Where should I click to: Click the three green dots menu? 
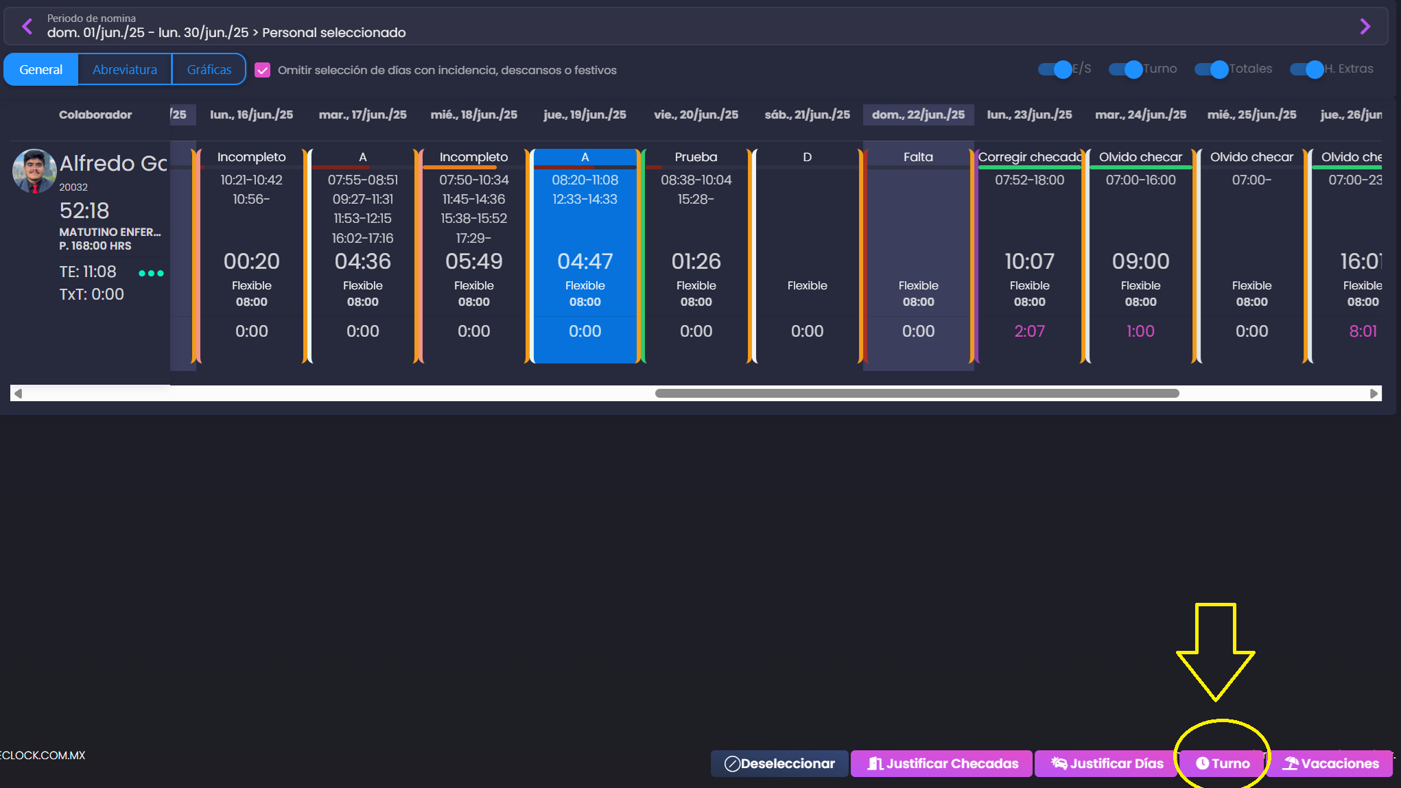coord(151,273)
